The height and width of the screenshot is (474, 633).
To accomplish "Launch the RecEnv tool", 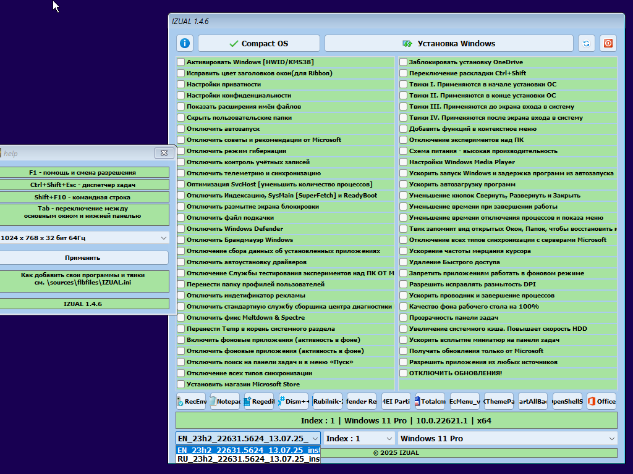I will 191,401.
